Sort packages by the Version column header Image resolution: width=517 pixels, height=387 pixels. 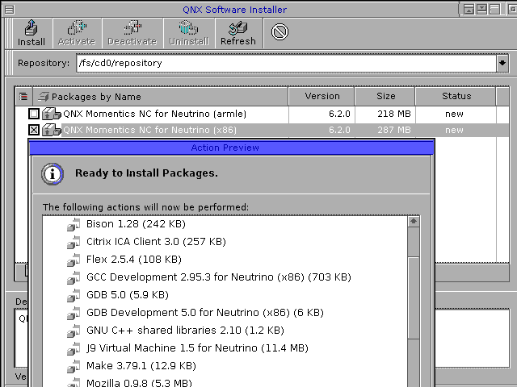click(322, 97)
